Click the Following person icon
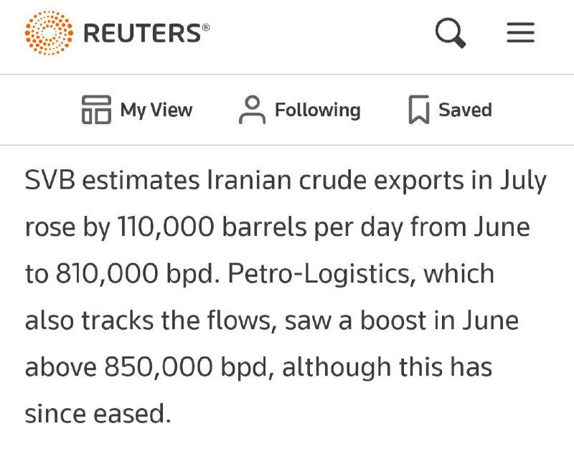 pos(253,110)
